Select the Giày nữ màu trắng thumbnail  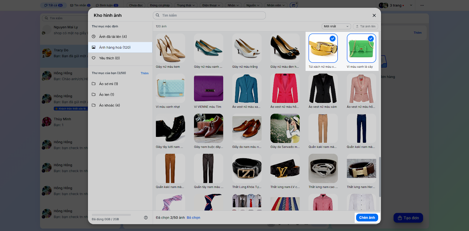pos(247,48)
